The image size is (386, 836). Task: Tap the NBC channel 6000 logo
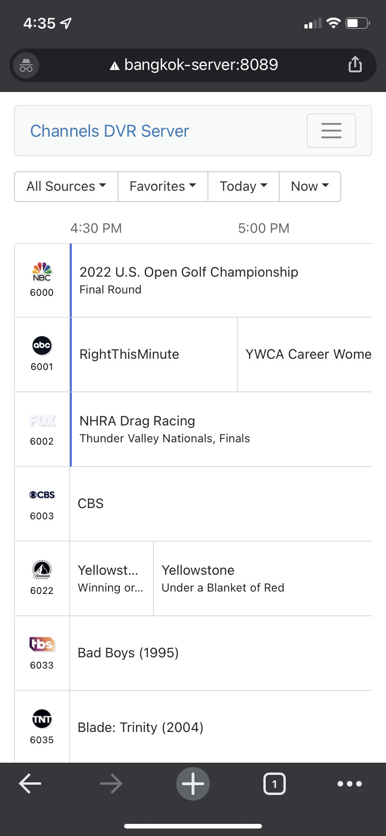(x=42, y=271)
